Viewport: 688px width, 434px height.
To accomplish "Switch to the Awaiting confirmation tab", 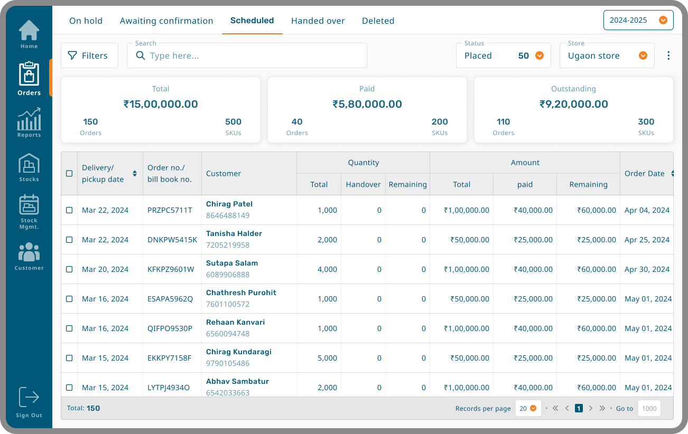I will [166, 21].
